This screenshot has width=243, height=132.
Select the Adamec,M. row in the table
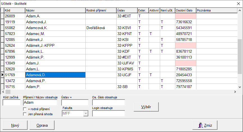(55, 34)
